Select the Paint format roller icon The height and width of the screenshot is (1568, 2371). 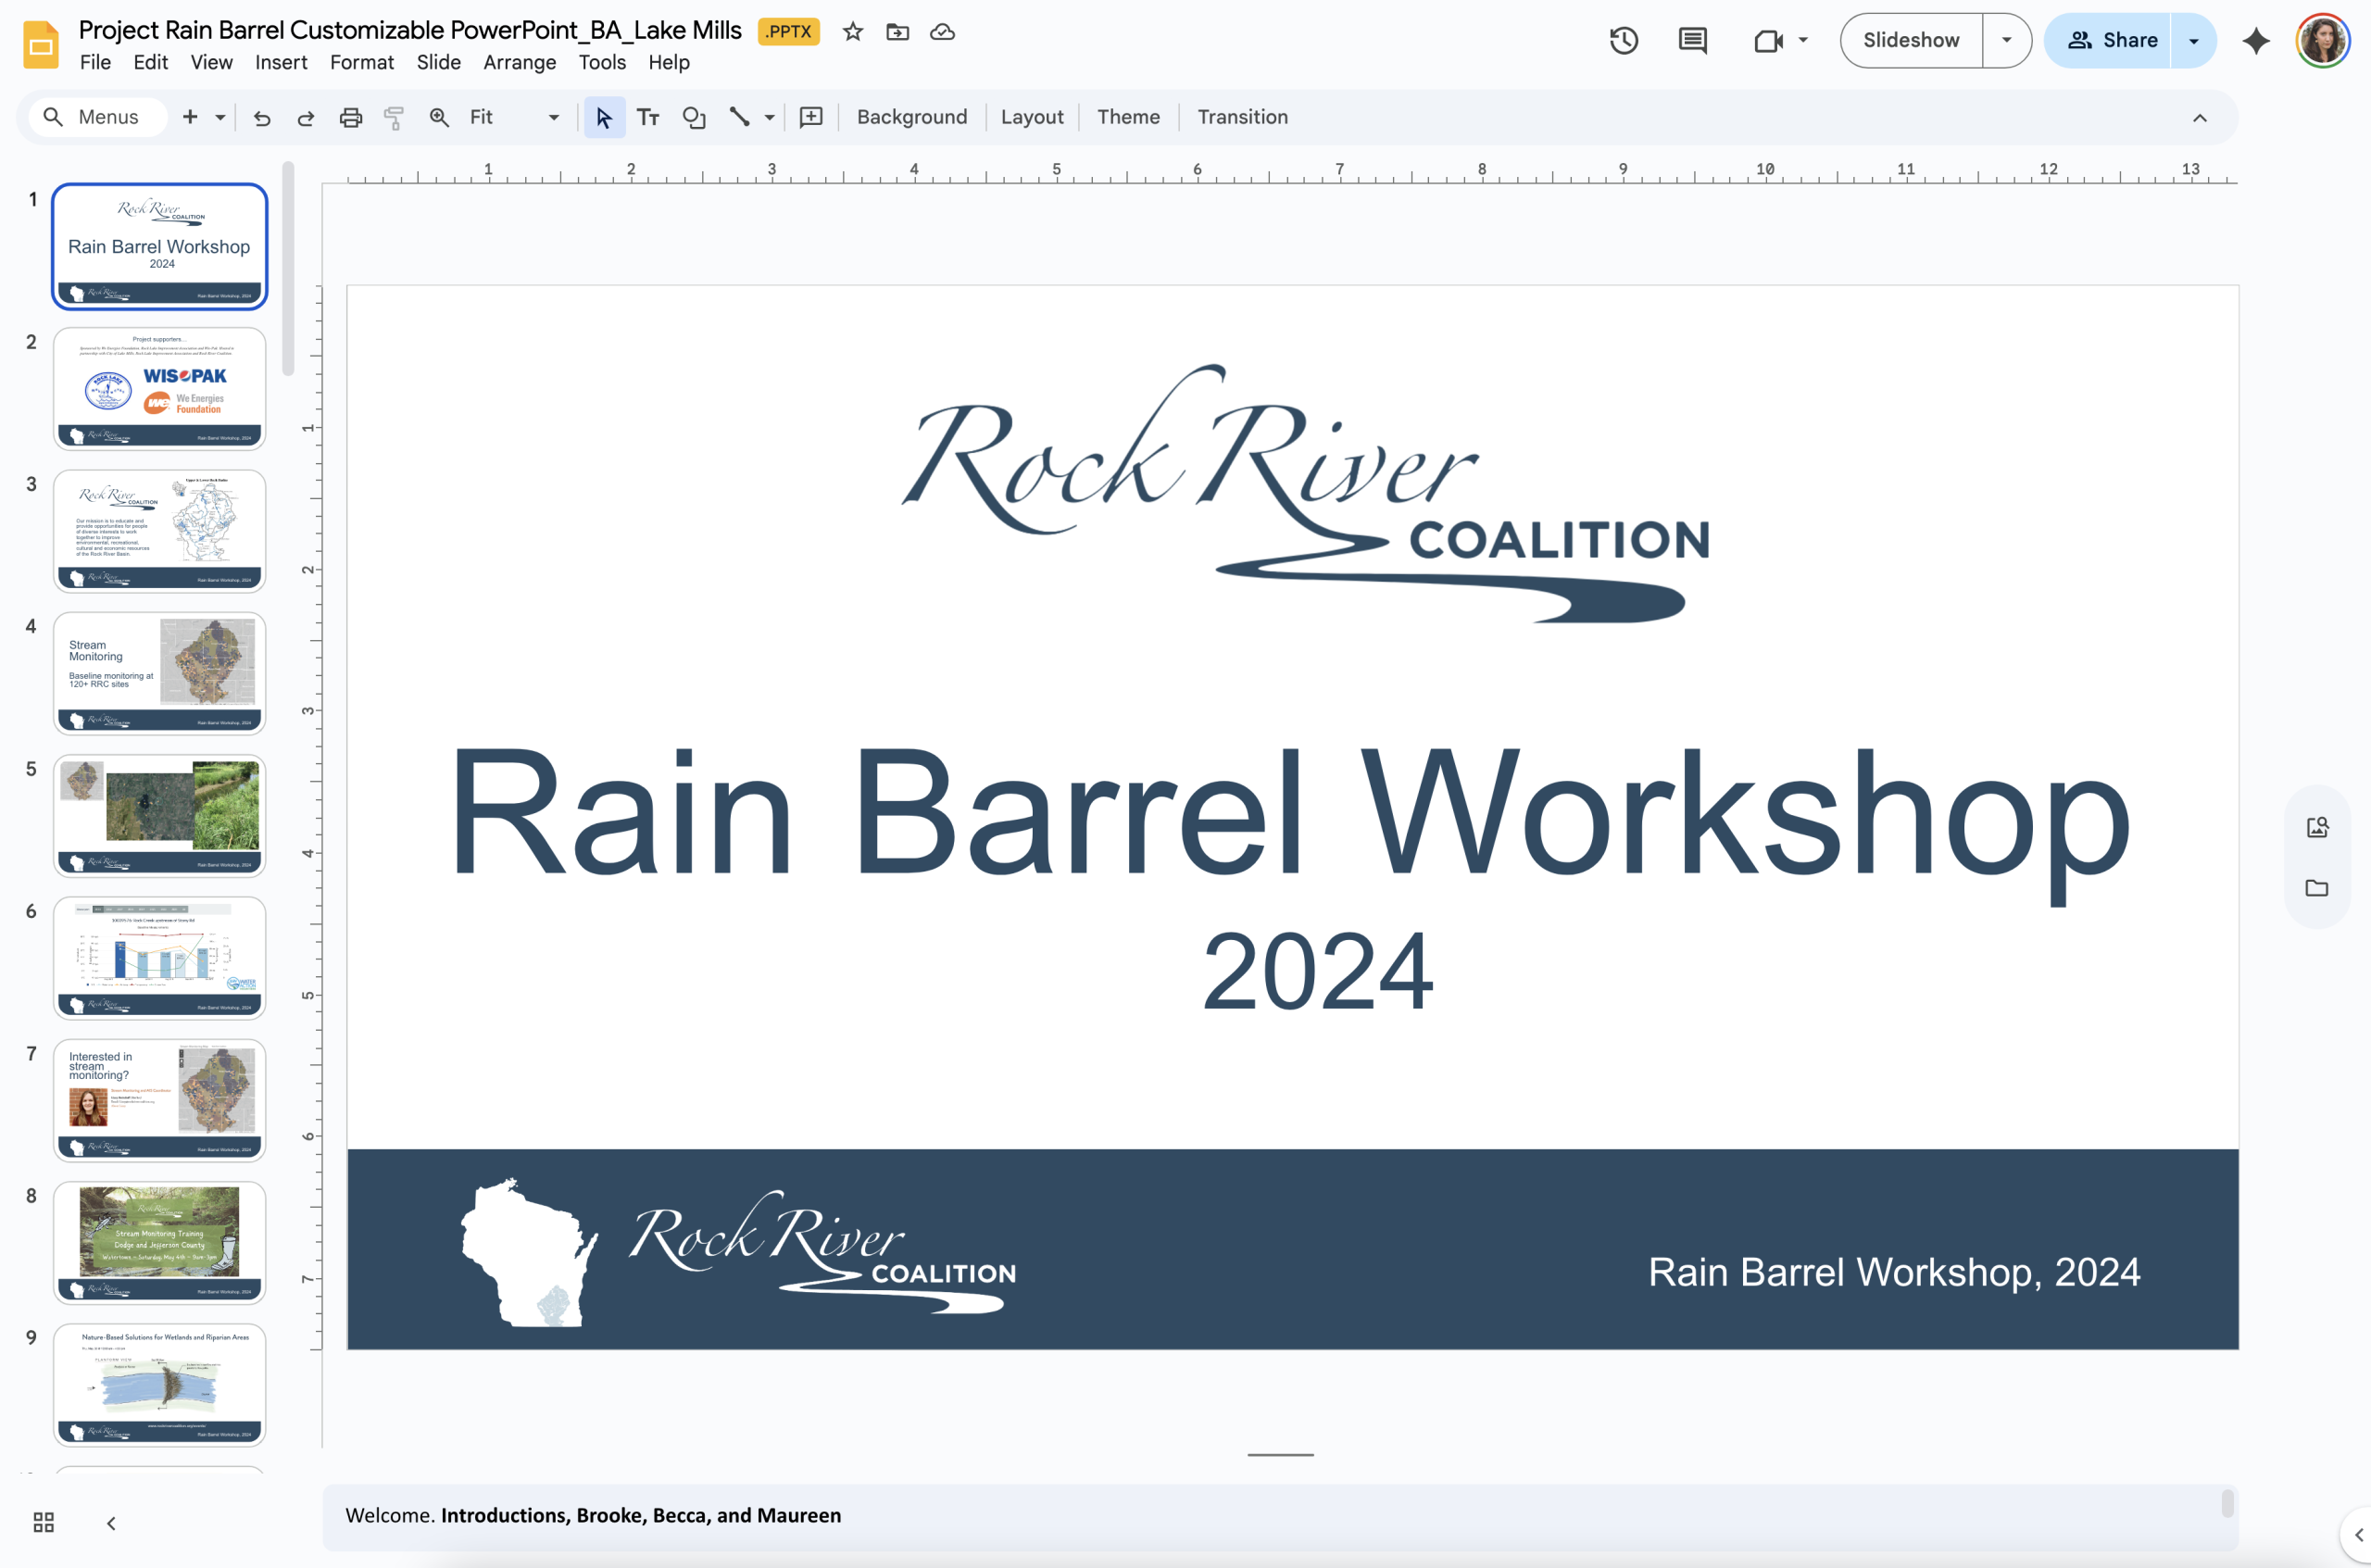point(394,118)
